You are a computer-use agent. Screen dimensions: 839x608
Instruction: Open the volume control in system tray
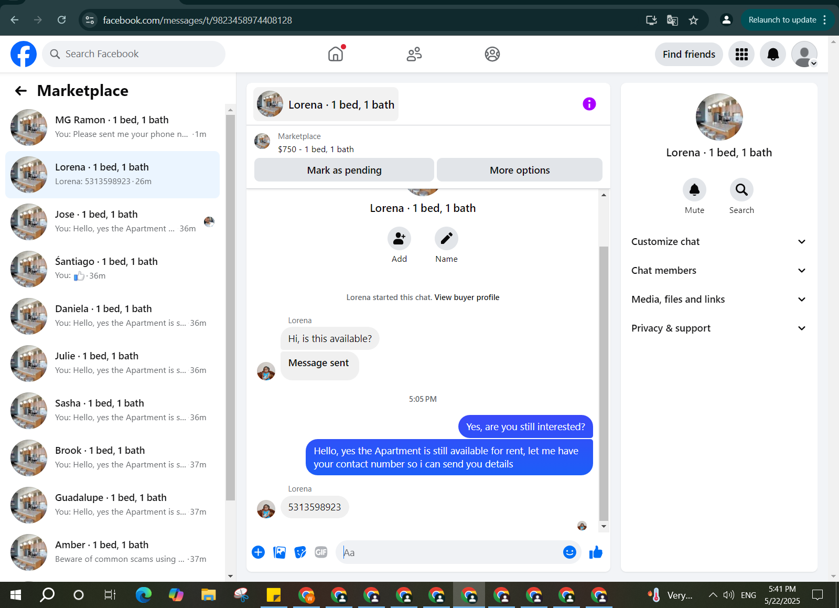coord(728,595)
